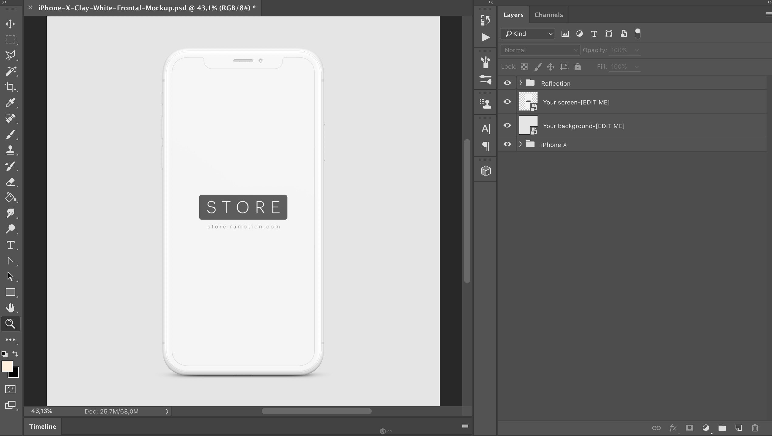772x436 pixels.
Task: Select the Magic Wand tool
Action: click(x=10, y=71)
